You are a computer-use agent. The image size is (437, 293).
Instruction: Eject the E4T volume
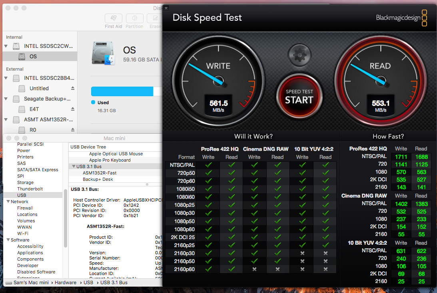[72, 109]
